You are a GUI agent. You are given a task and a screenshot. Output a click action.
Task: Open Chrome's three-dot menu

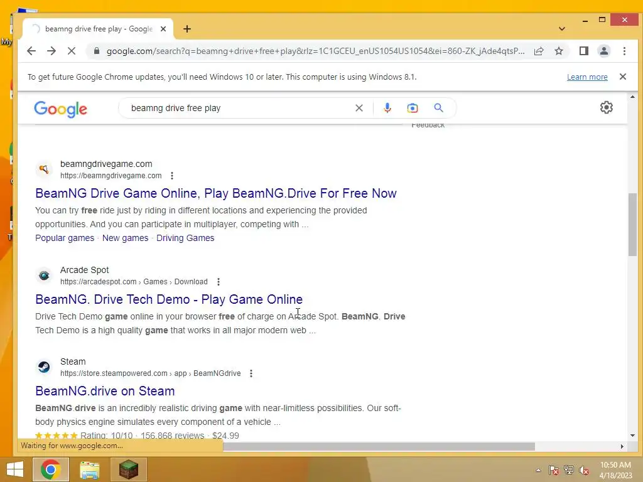[624, 51]
